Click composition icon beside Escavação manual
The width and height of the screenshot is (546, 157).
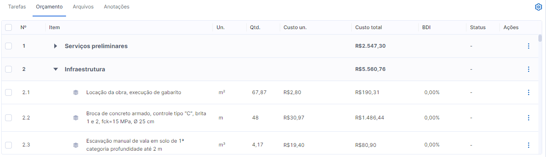click(76, 145)
